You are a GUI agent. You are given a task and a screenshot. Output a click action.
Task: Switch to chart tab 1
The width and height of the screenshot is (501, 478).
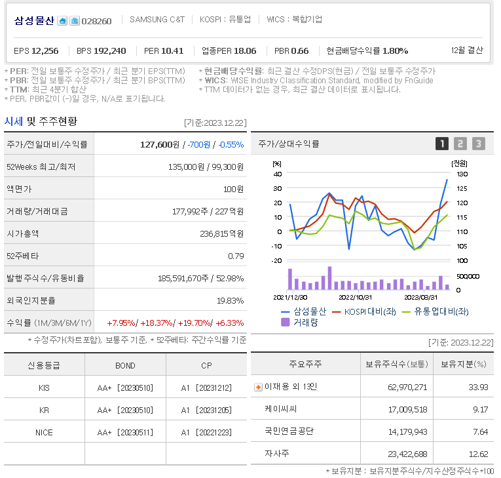click(442, 144)
